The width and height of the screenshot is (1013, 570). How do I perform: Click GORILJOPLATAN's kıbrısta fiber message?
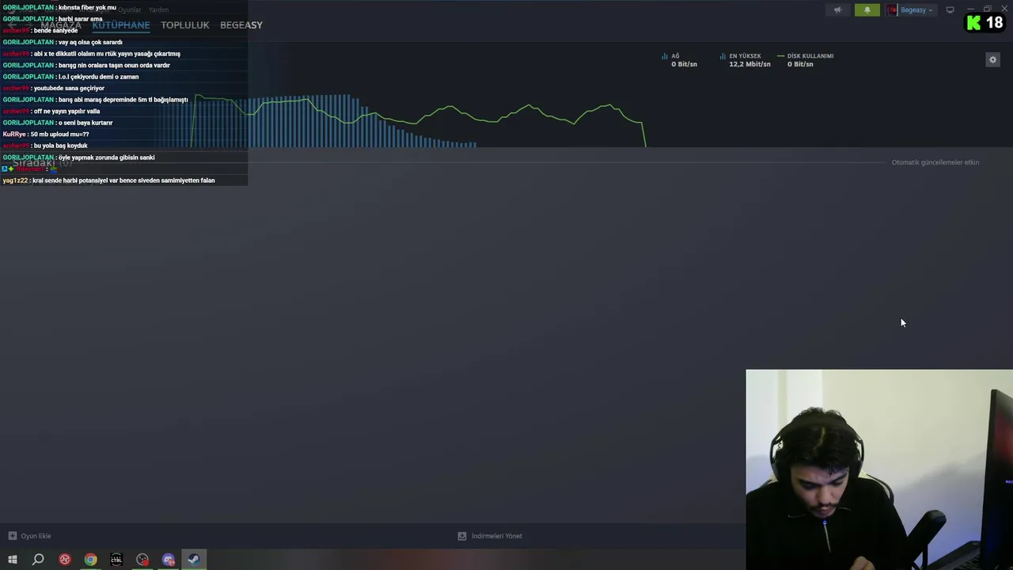point(59,7)
